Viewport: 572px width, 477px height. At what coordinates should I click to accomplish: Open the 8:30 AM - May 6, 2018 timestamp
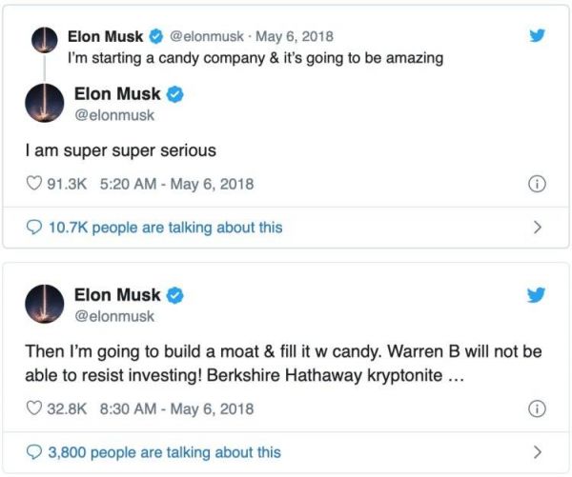click(x=176, y=408)
